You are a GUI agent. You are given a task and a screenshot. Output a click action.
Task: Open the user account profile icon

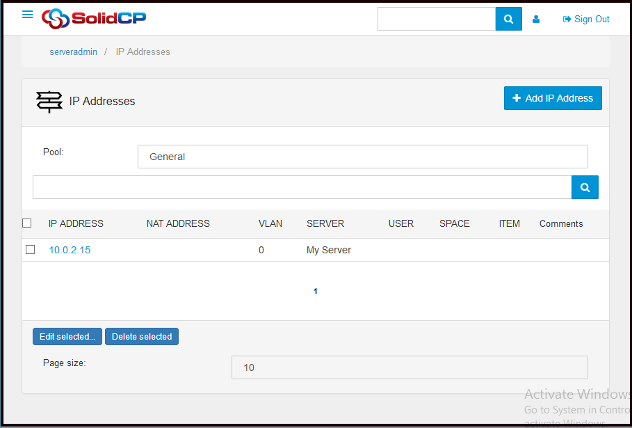pos(536,19)
